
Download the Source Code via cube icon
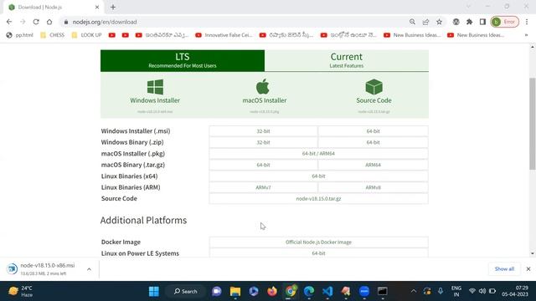click(374, 87)
